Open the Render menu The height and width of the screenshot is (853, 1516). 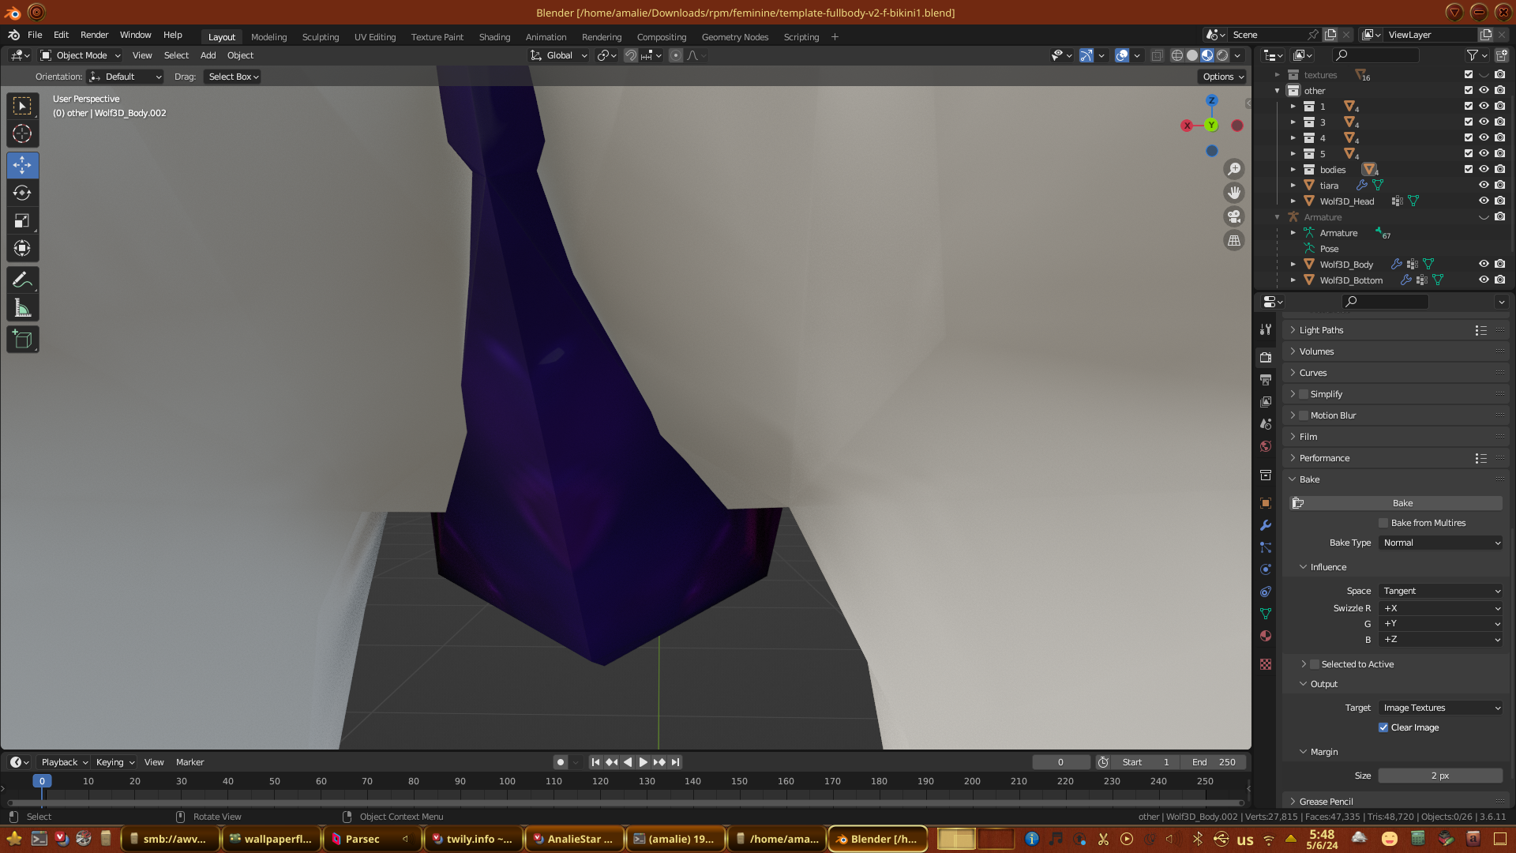coord(94,35)
